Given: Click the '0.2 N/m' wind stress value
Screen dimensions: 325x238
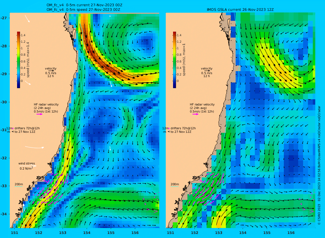Looking at the screenshot, I should click(26, 168).
